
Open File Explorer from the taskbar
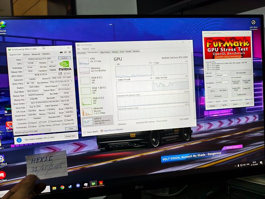pos(54,188)
